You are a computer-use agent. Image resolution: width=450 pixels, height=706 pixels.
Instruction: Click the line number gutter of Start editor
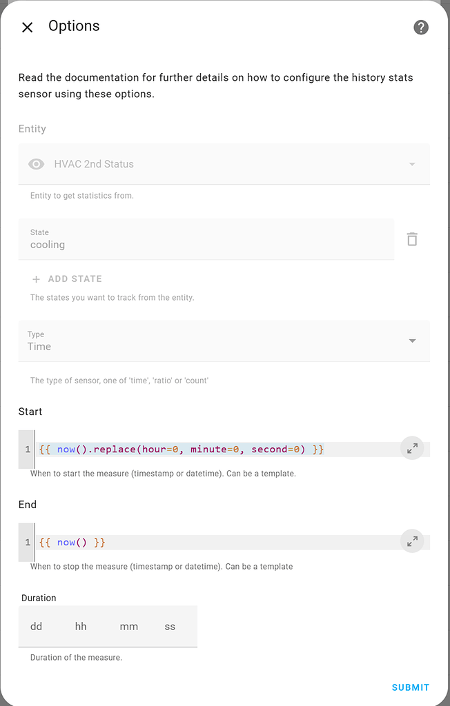[26, 448]
